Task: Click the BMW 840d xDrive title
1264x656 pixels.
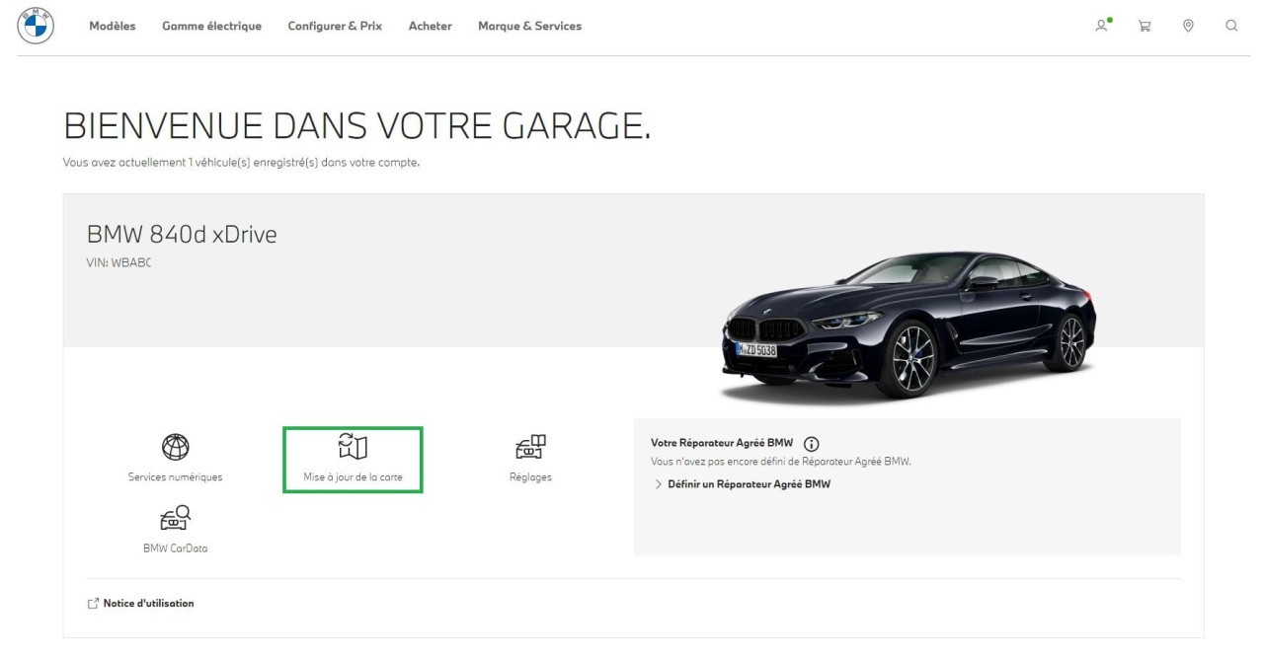Action: (x=182, y=235)
